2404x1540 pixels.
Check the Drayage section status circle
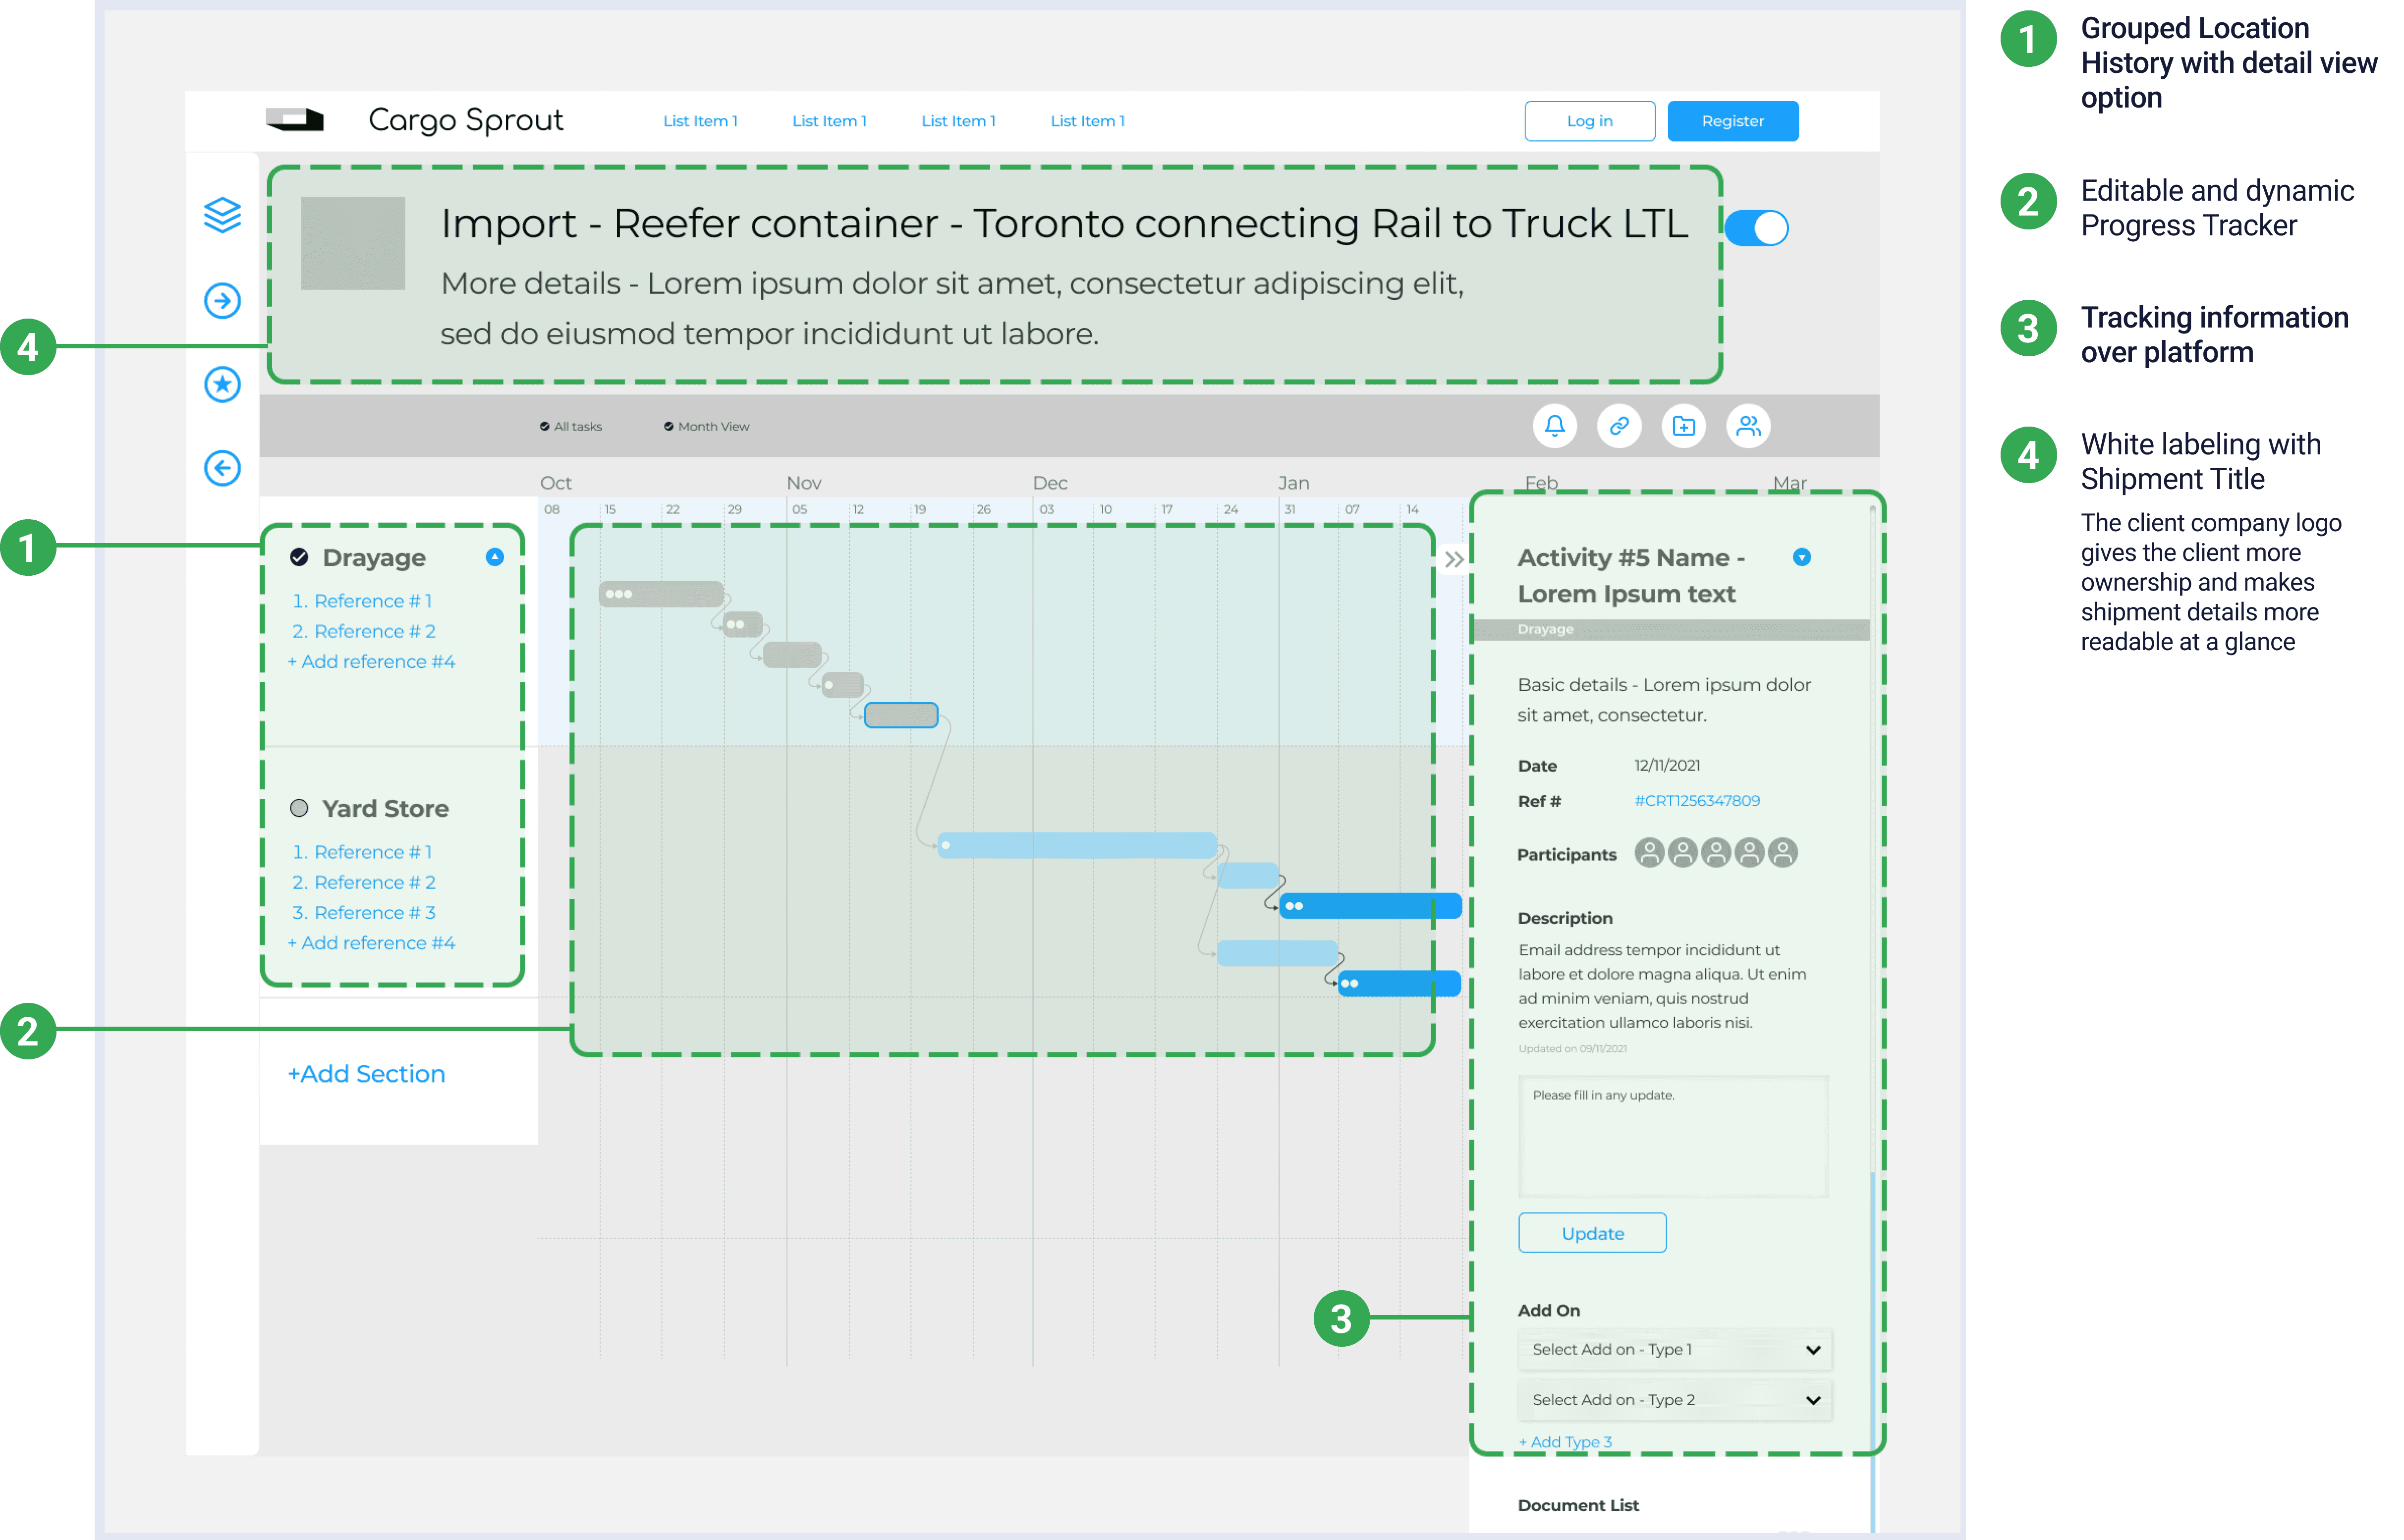[299, 557]
